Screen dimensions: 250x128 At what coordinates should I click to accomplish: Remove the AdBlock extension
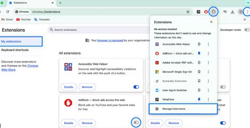pos(87,123)
